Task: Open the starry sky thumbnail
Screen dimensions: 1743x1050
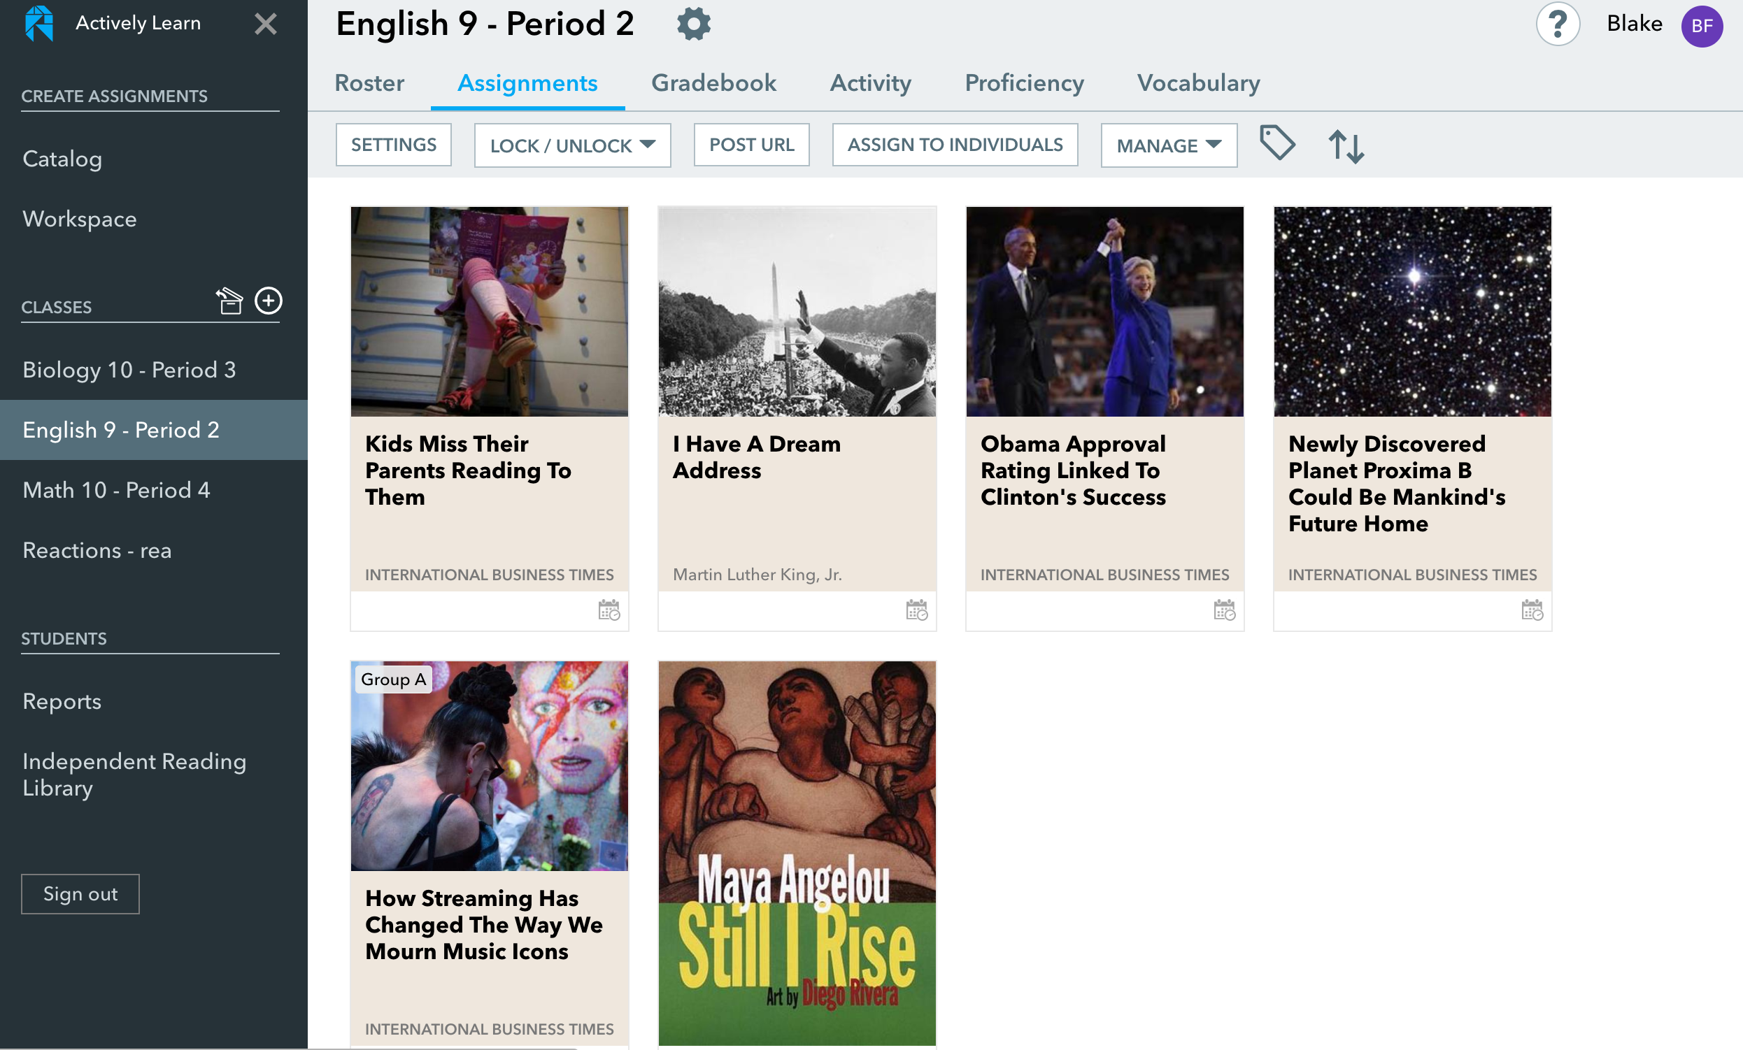Action: click(1413, 312)
